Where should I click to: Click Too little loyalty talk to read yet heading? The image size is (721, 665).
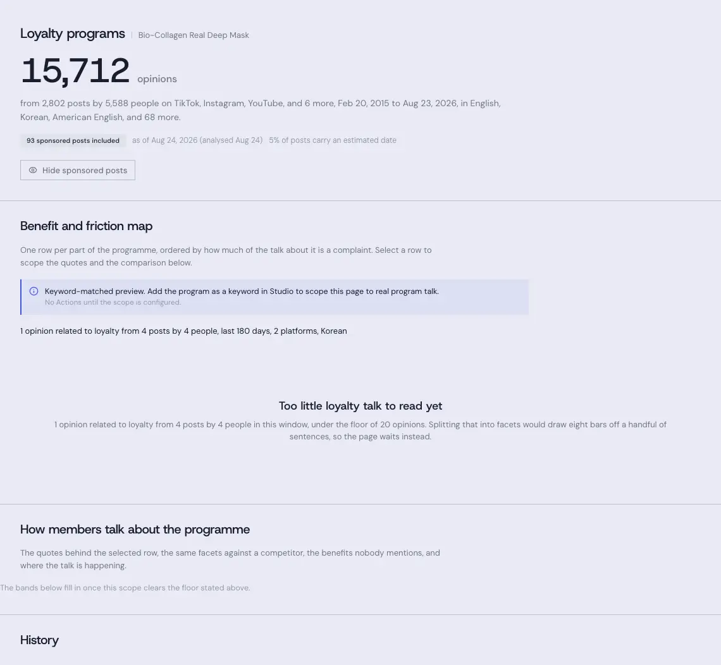tap(360, 406)
